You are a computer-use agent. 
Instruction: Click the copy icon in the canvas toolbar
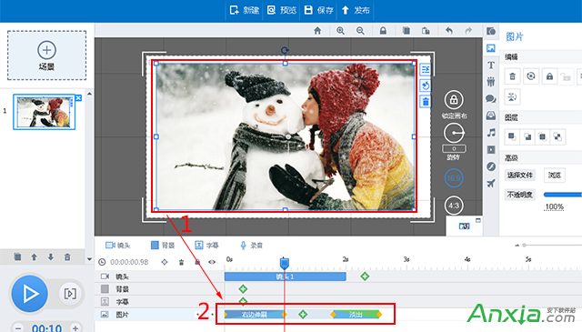(406, 30)
